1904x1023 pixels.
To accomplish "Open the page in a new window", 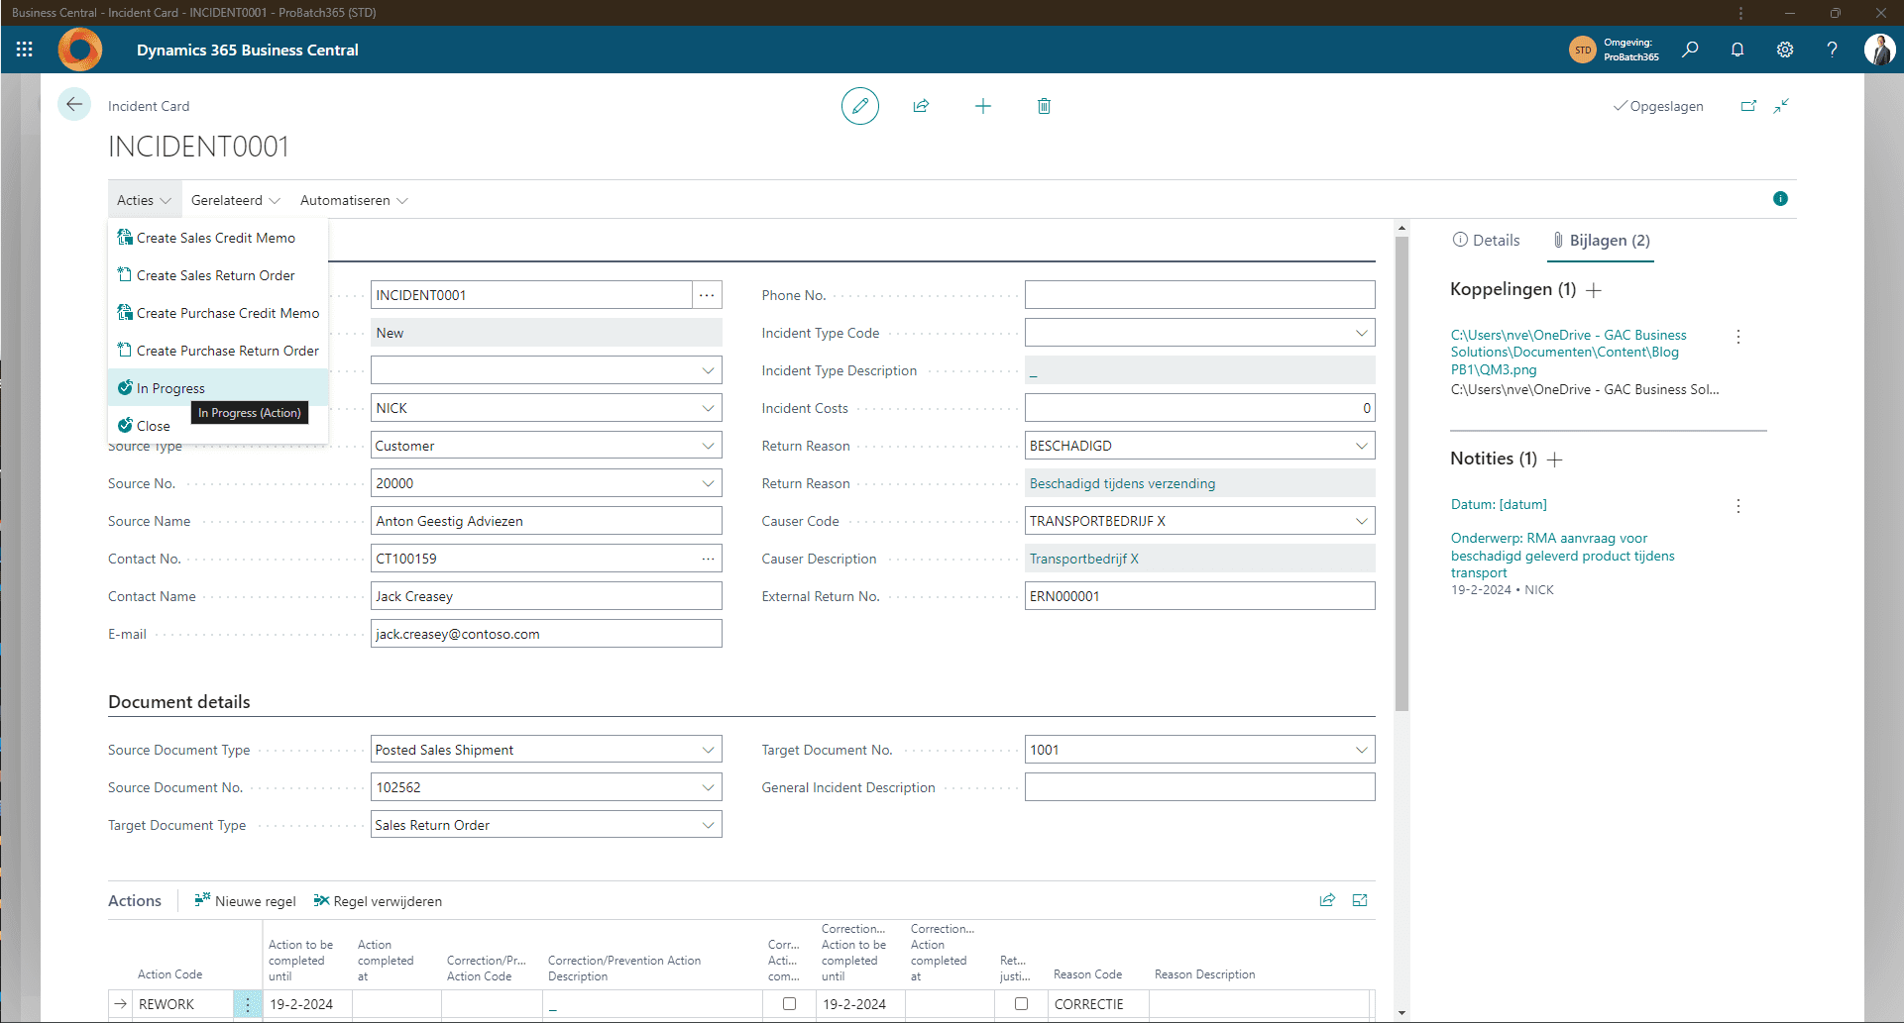I will pos(1748,106).
